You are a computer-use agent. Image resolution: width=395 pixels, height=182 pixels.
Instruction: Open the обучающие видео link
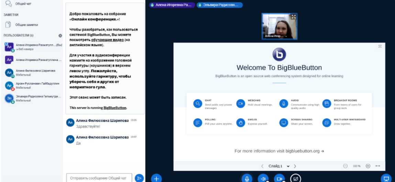click(107, 40)
